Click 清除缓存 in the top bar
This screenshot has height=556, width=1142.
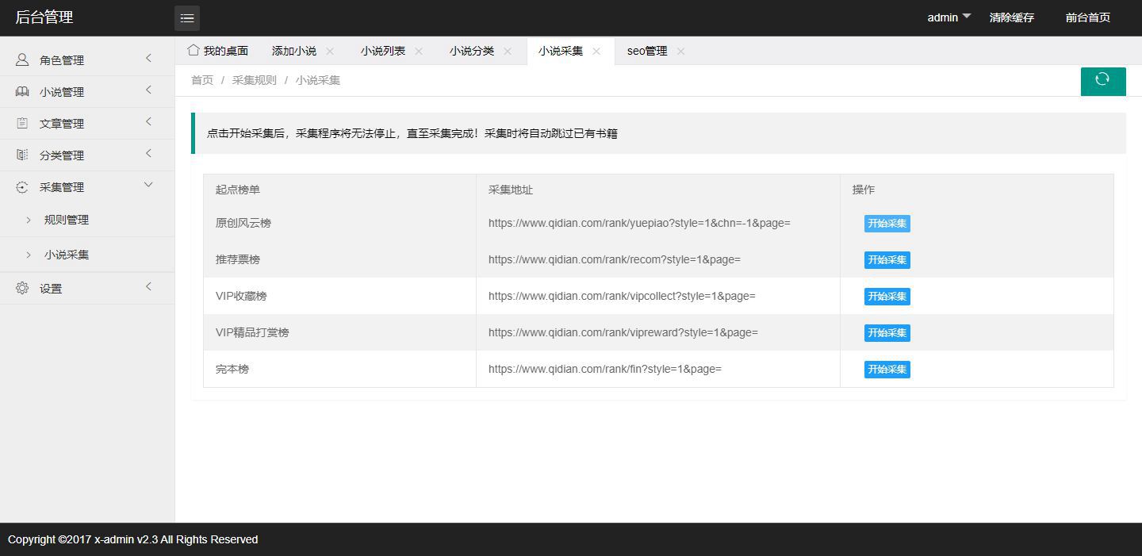(1011, 17)
